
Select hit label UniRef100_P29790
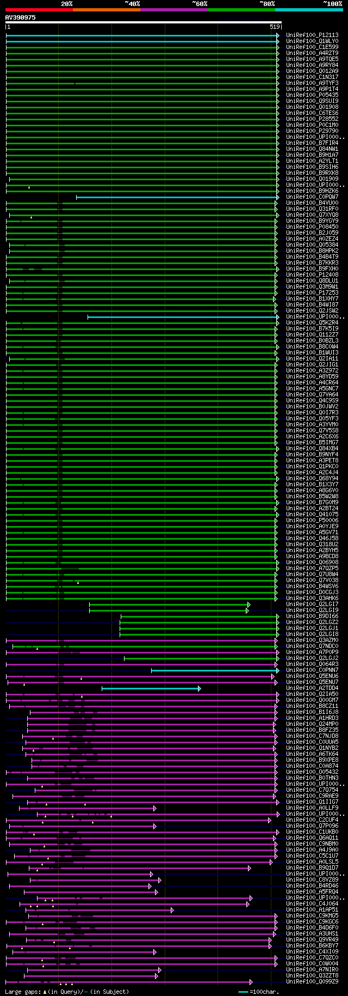312,131
